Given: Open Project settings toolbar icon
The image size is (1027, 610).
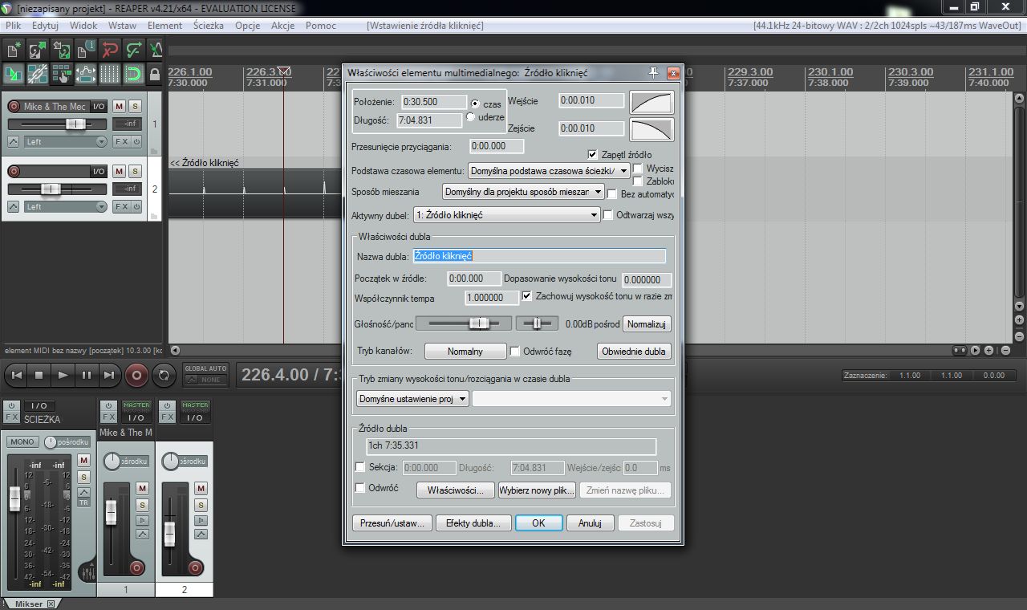Looking at the screenshot, I should [85, 50].
